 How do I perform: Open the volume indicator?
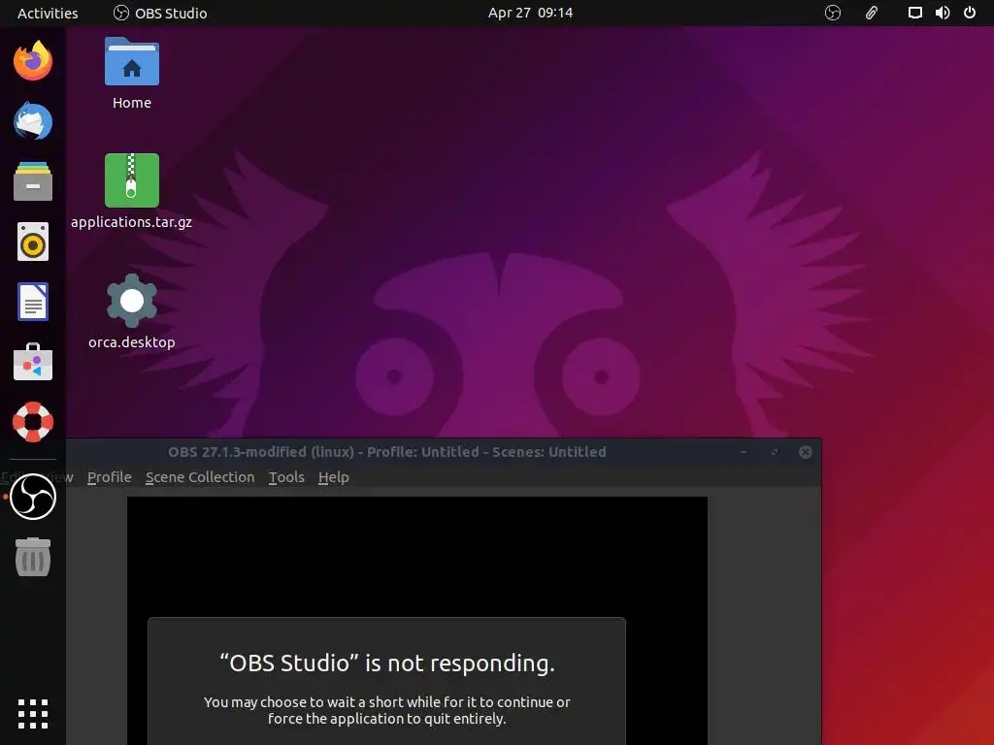click(x=943, y=13)
